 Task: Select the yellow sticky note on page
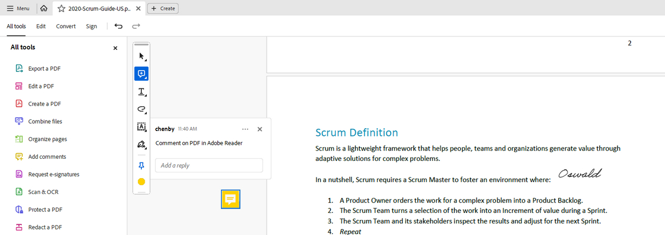tap(231, 199)
